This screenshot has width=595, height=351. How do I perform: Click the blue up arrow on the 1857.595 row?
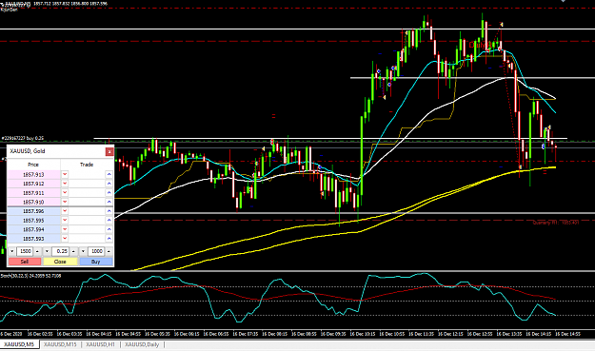(109, 221)
